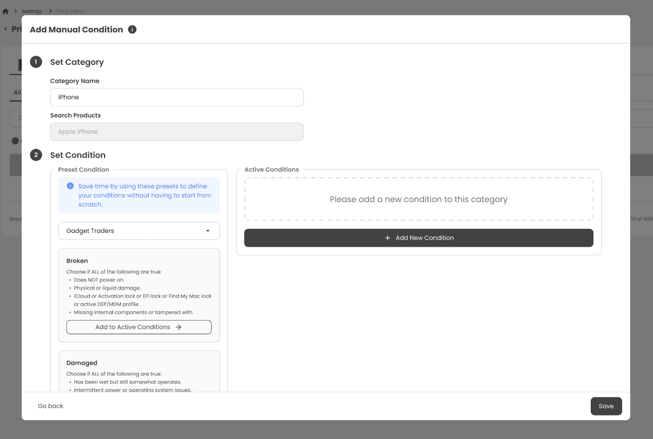The width and height of the screenshot is (653, 439).
Task: Click the "Search Products" field label
Action: [76, 115]
